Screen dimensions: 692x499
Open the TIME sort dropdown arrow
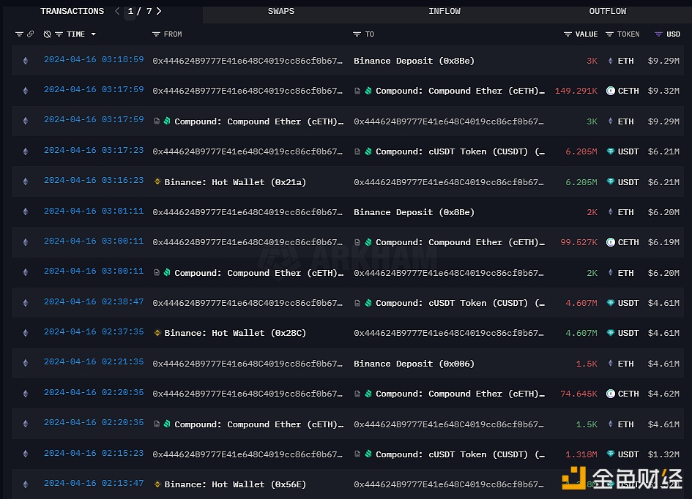pyautogui.click(x=93, y=34)
